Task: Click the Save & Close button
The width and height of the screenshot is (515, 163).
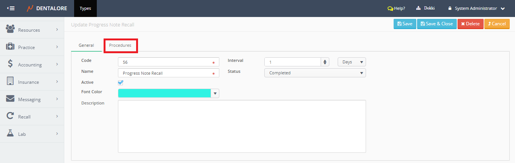Action: coord(437,24)
